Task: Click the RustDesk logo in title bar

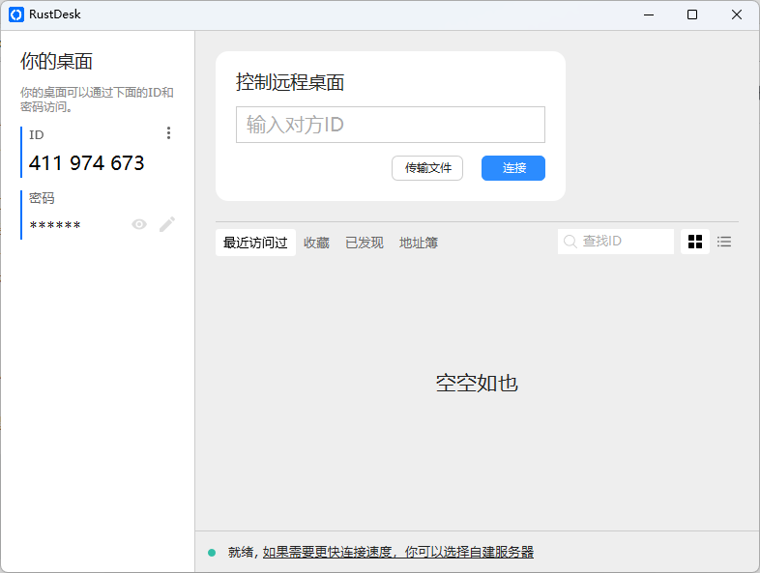Action: click(x=16, y=14)
